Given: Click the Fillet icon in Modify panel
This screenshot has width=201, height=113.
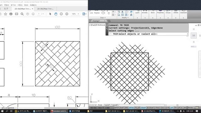Looking at the screenshot, I should [x=126, y=12].
